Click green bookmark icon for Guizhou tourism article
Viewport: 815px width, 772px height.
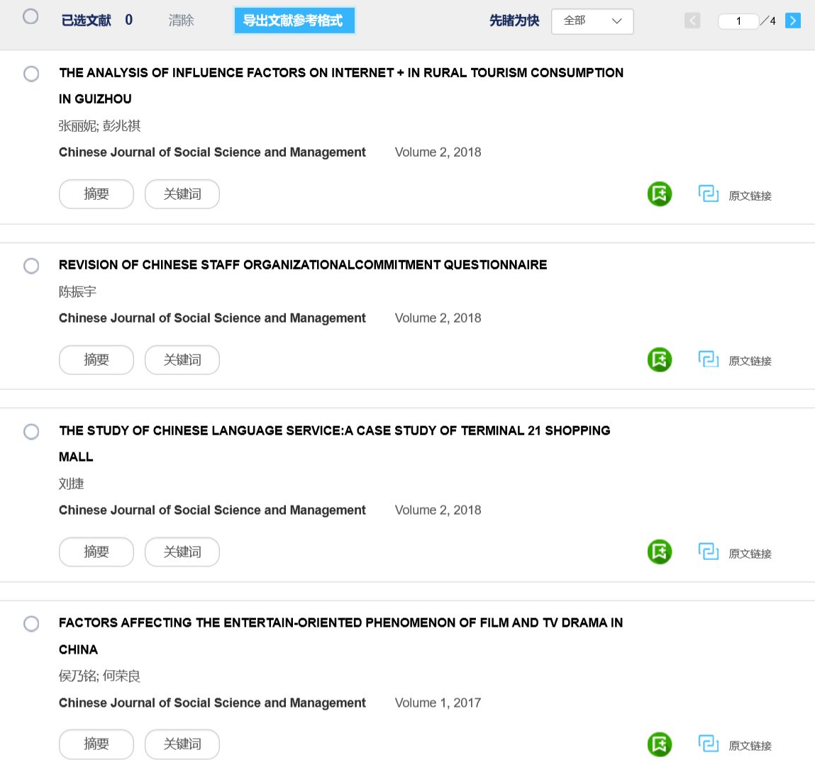pos(659,194)
